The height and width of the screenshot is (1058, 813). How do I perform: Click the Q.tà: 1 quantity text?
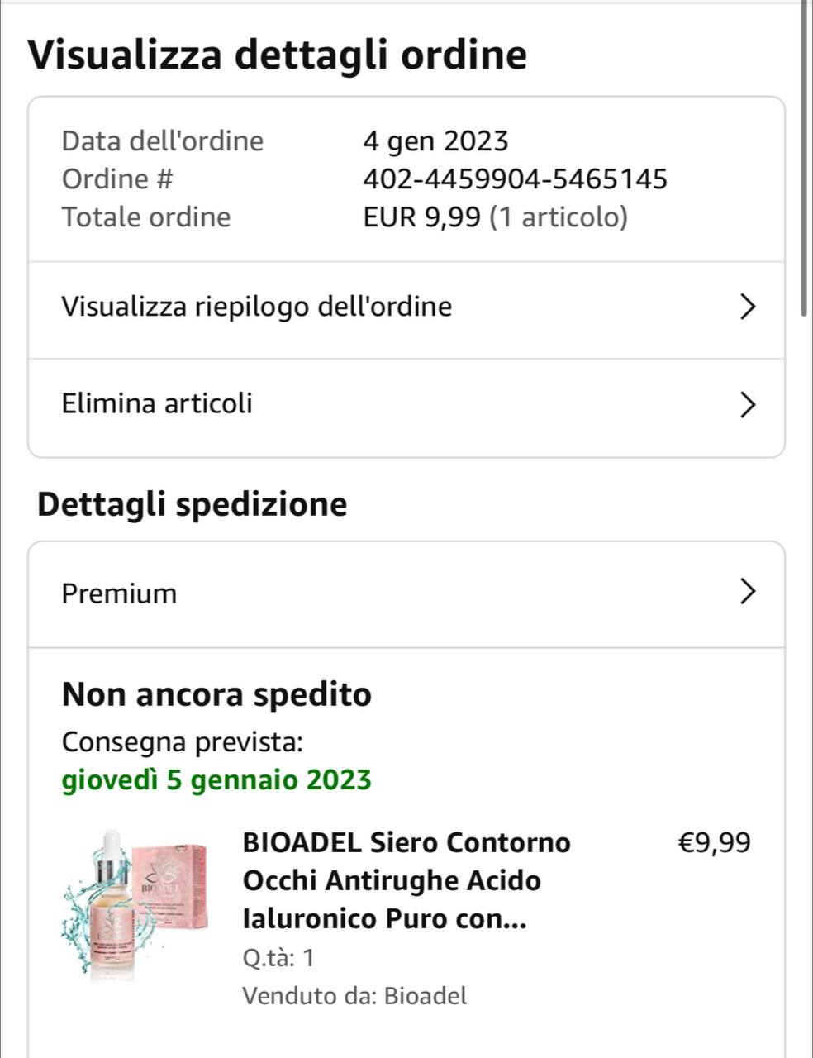(278, 958)
